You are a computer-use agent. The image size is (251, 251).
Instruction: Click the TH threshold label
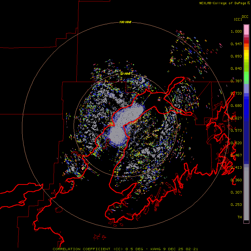pyautogui.click(x=240, y=217)
